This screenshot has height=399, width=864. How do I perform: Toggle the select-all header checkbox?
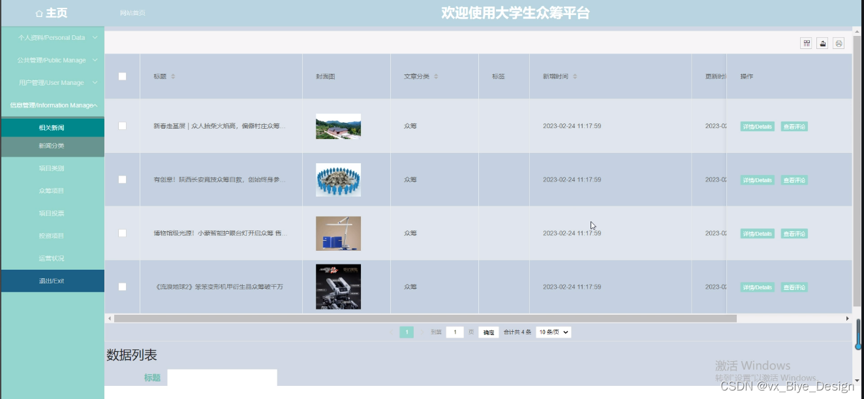click(x=122, y=76)
